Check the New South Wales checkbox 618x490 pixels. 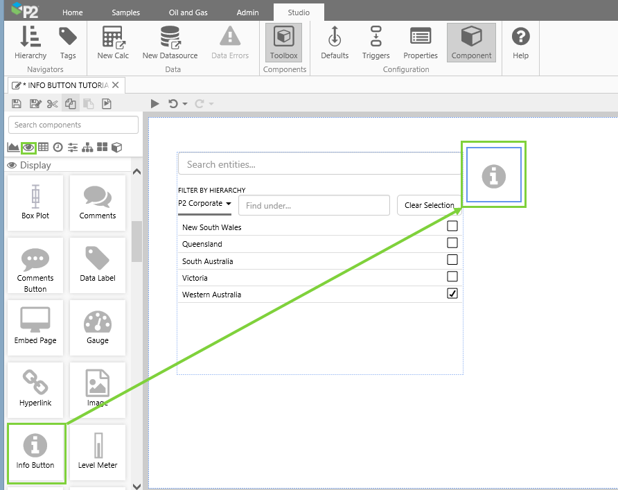point(452,227)
